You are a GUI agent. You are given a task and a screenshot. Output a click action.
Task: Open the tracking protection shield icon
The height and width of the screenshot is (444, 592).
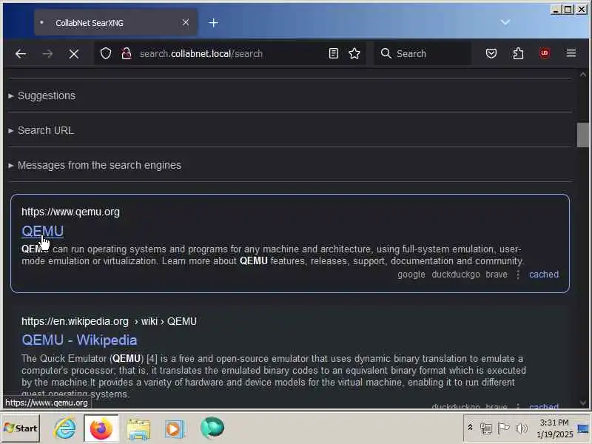(x=106, y=53)
